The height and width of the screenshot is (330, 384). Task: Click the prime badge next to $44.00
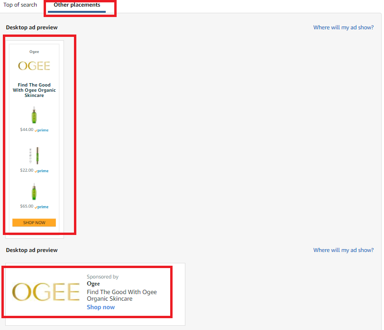click(x=42, y=130)
